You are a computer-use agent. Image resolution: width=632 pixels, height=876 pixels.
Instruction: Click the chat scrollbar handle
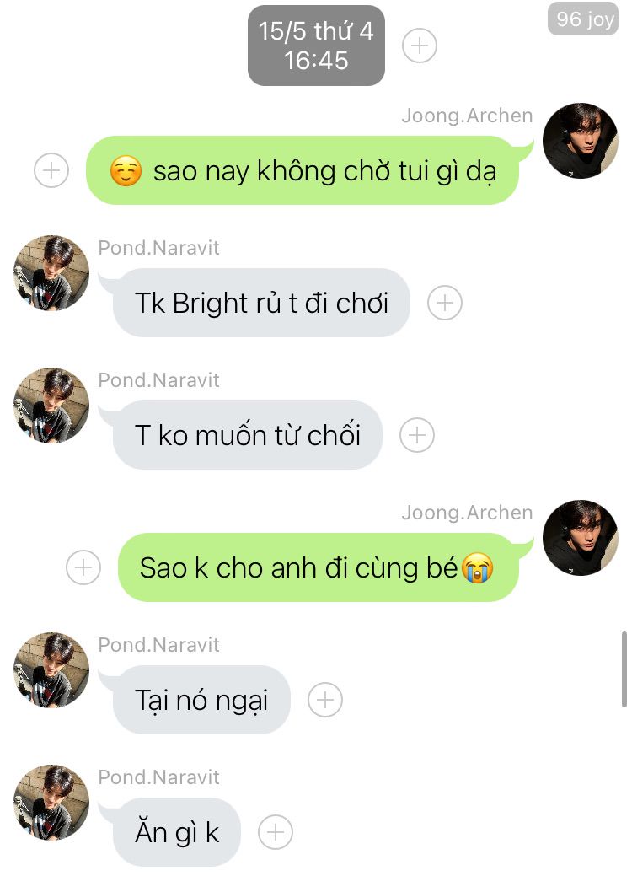(624, 669)
